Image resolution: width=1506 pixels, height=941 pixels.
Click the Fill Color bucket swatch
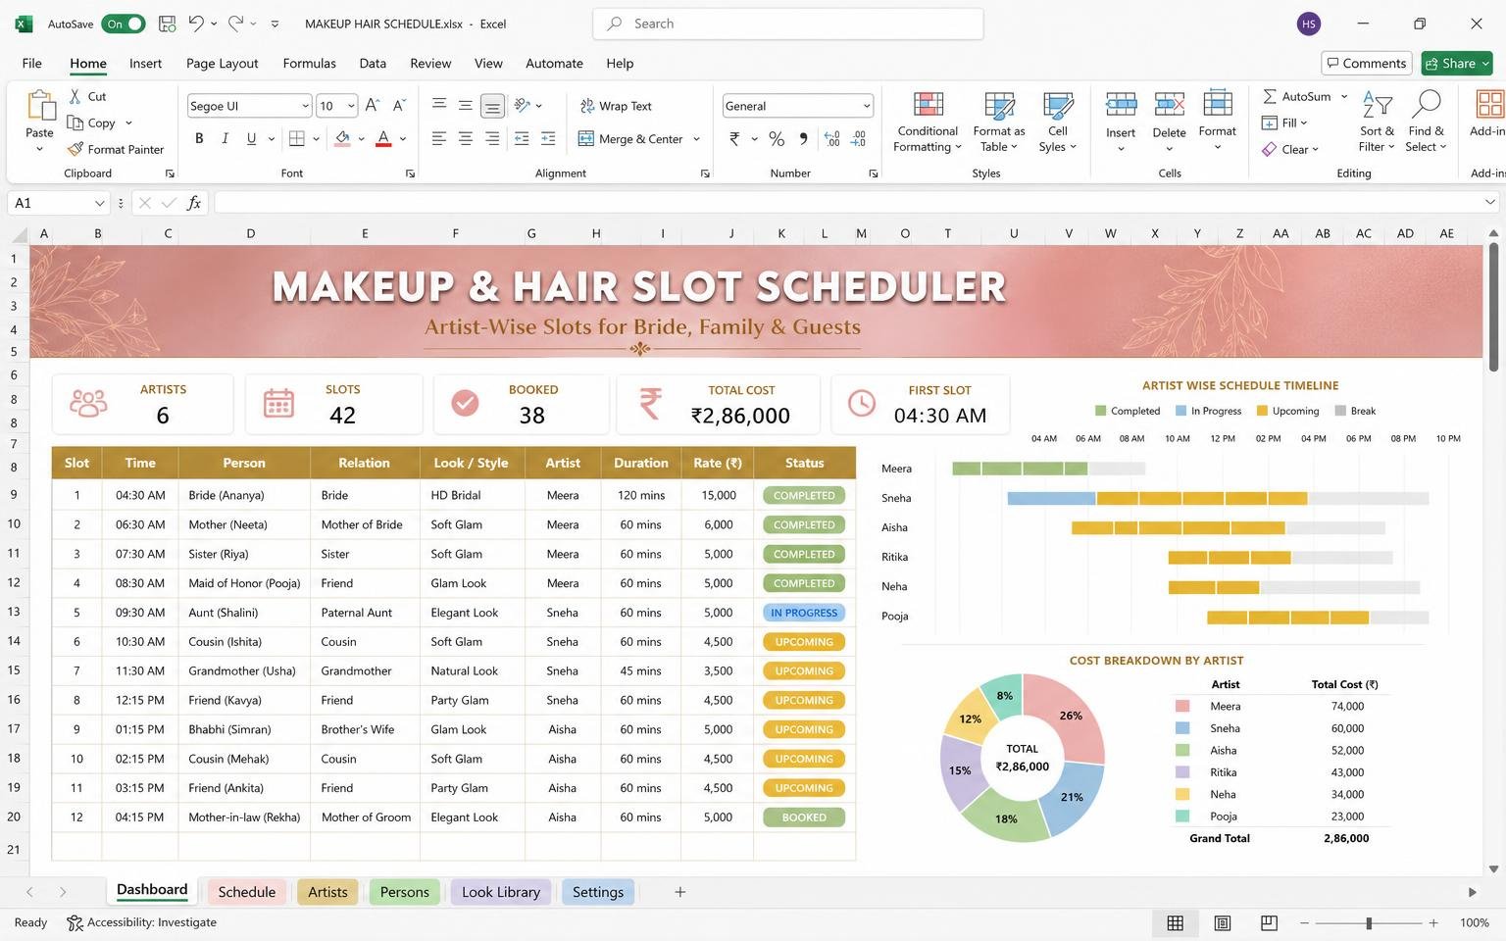point(342,139)
